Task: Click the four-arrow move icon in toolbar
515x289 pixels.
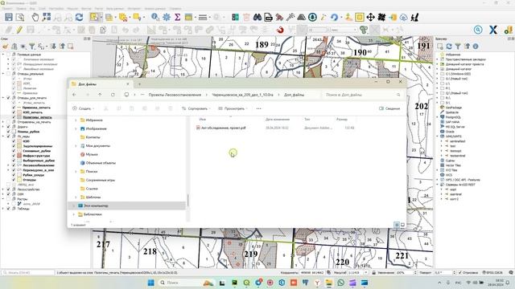Action: (x=370, y=17)
